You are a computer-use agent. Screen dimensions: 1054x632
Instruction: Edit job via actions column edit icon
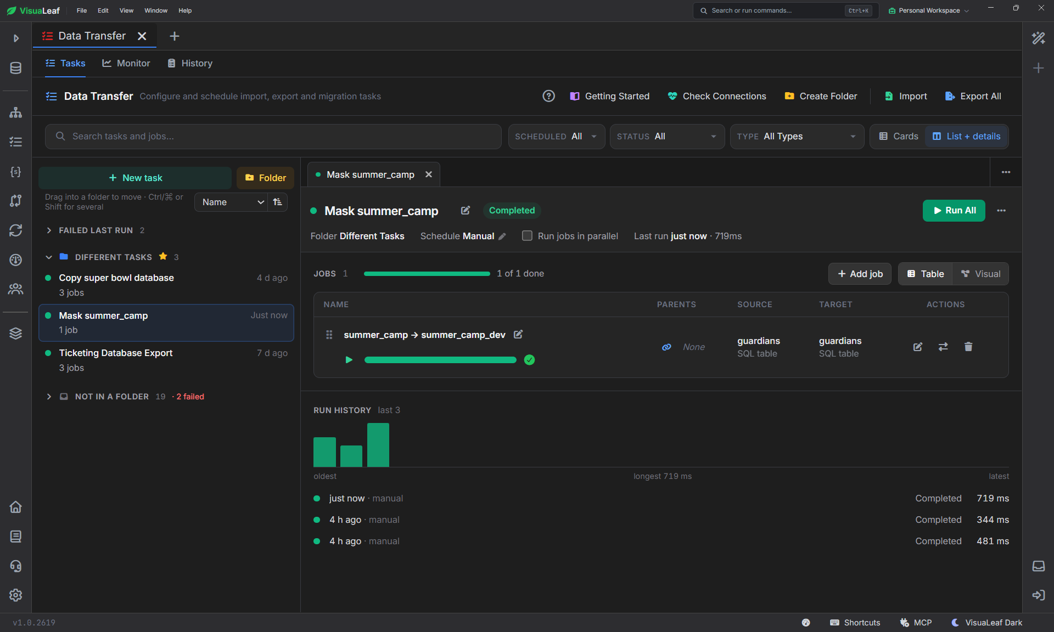click(918, 347)
